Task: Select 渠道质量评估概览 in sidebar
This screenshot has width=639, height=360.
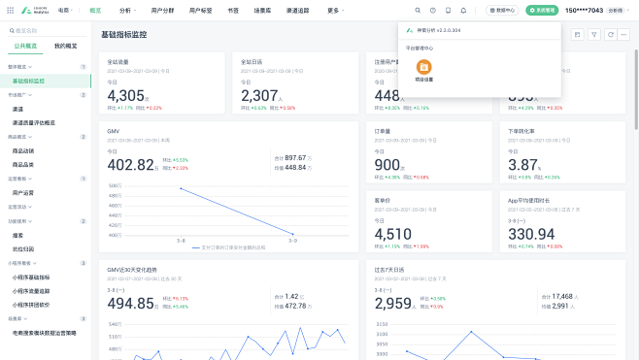Action: point(34,122)
